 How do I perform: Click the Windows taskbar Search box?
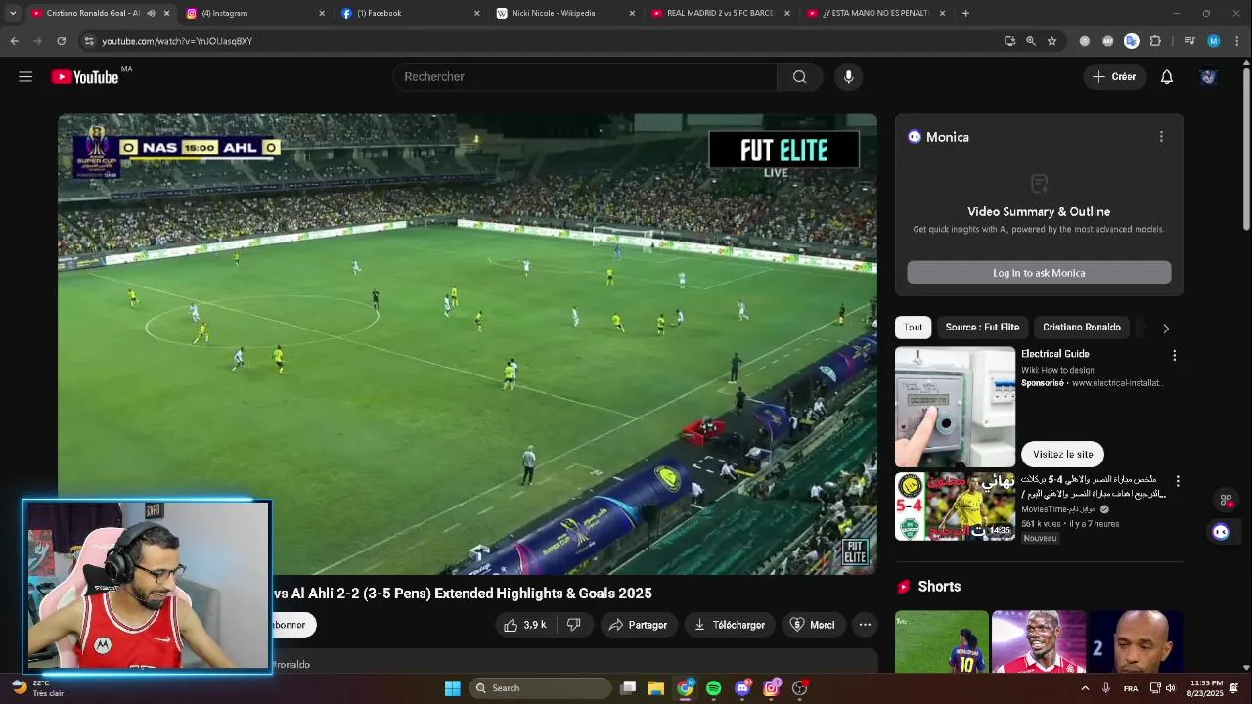540,688
